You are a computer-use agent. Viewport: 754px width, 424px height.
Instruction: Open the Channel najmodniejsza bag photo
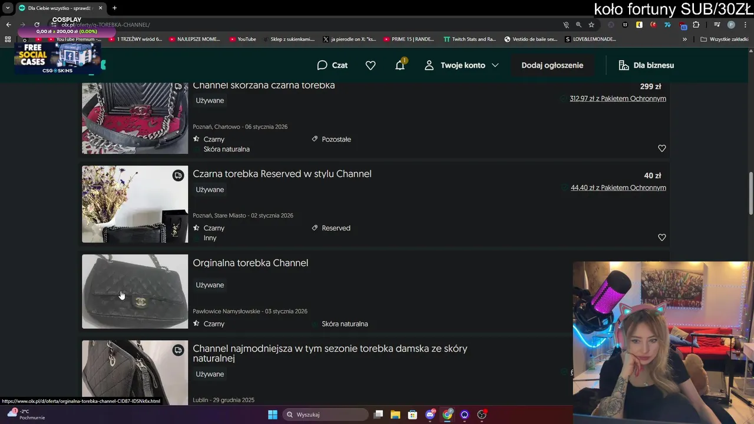(135, 372)
